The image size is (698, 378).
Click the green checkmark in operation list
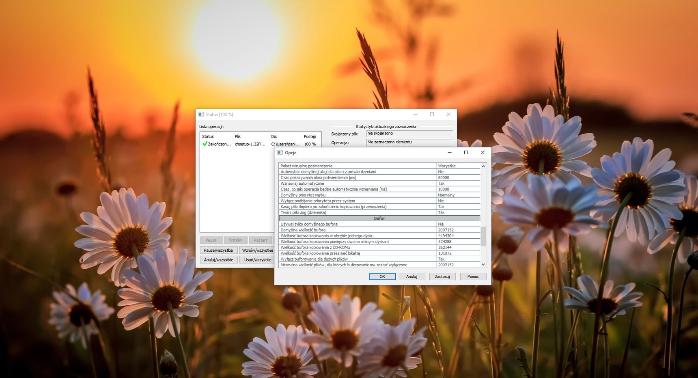(x=205, y=144)
